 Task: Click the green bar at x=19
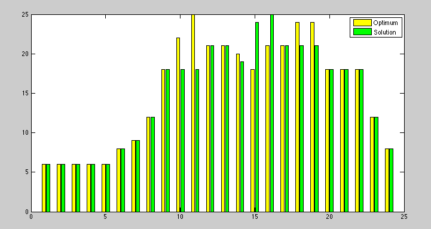point(317,129)
